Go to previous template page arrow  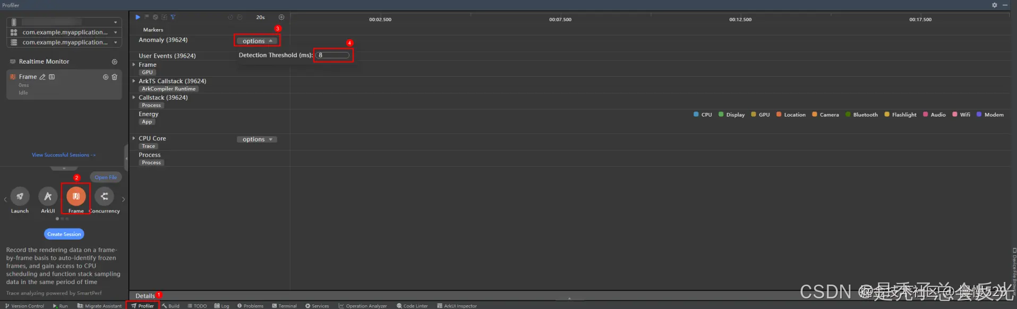pos(5,199)
